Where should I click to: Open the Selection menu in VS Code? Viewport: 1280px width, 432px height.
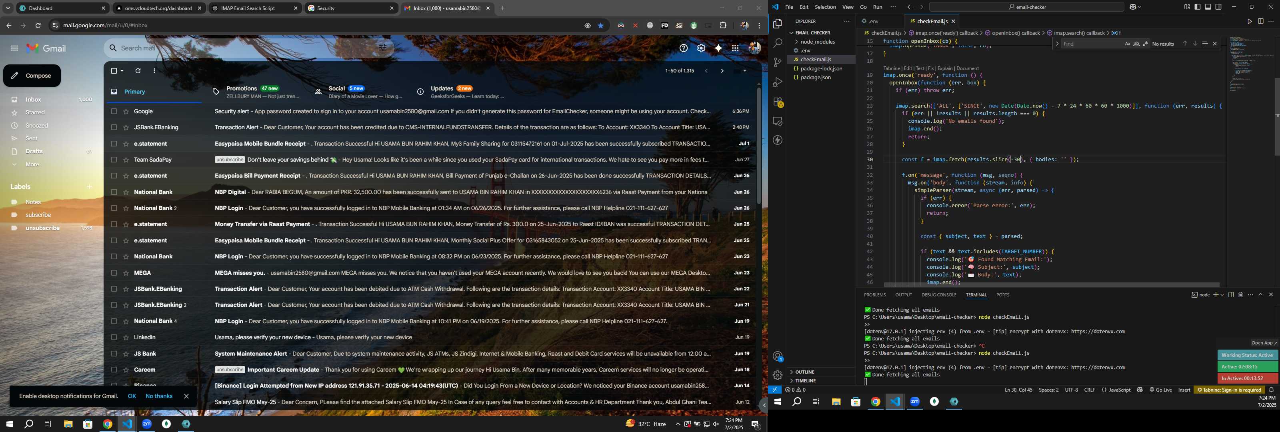(825, 7)
